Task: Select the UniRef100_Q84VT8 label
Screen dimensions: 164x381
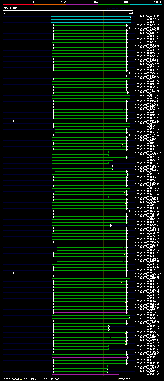Action: point(147,202)
